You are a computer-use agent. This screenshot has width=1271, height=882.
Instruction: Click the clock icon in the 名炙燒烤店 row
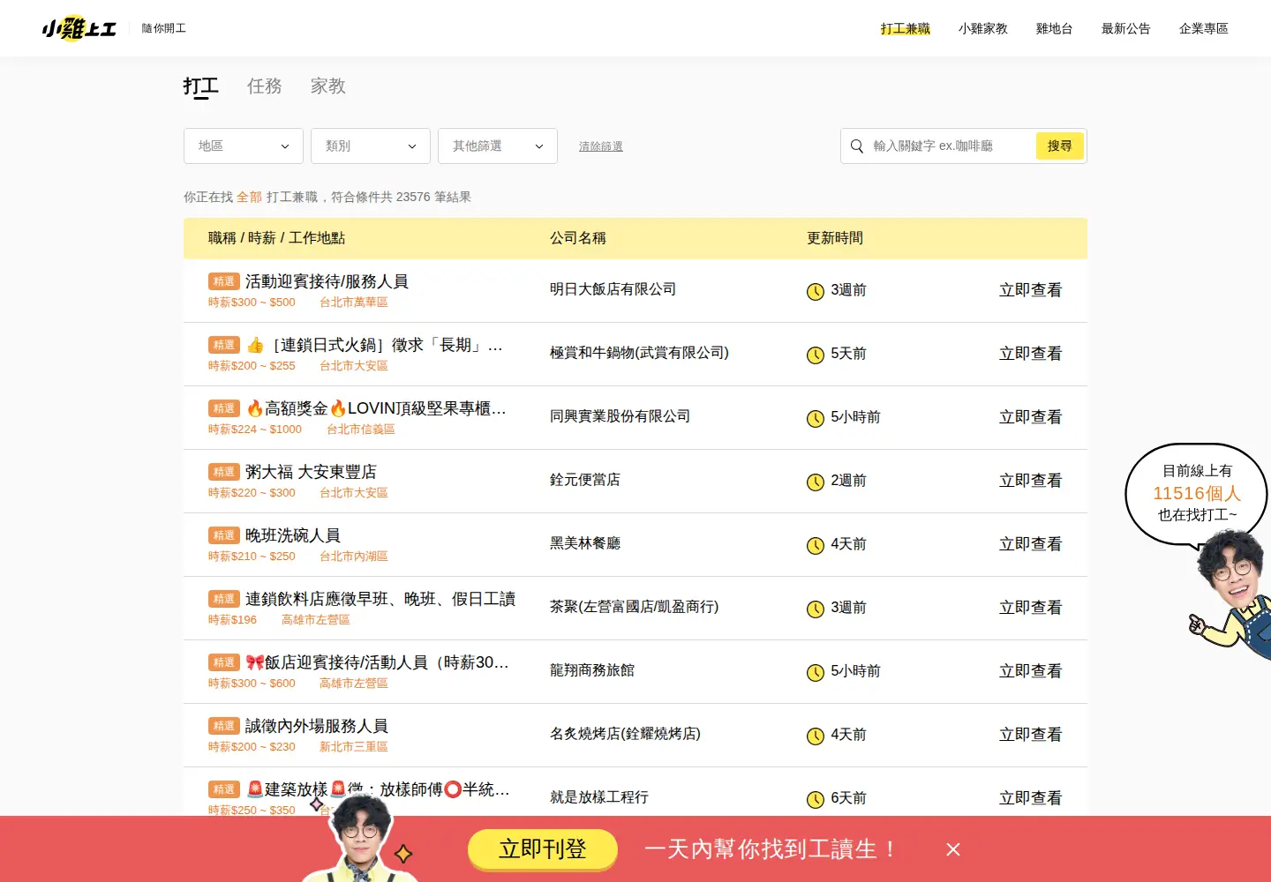coord(816,736)
